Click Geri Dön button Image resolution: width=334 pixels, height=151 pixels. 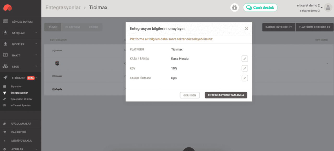click(x=190, y=95)
